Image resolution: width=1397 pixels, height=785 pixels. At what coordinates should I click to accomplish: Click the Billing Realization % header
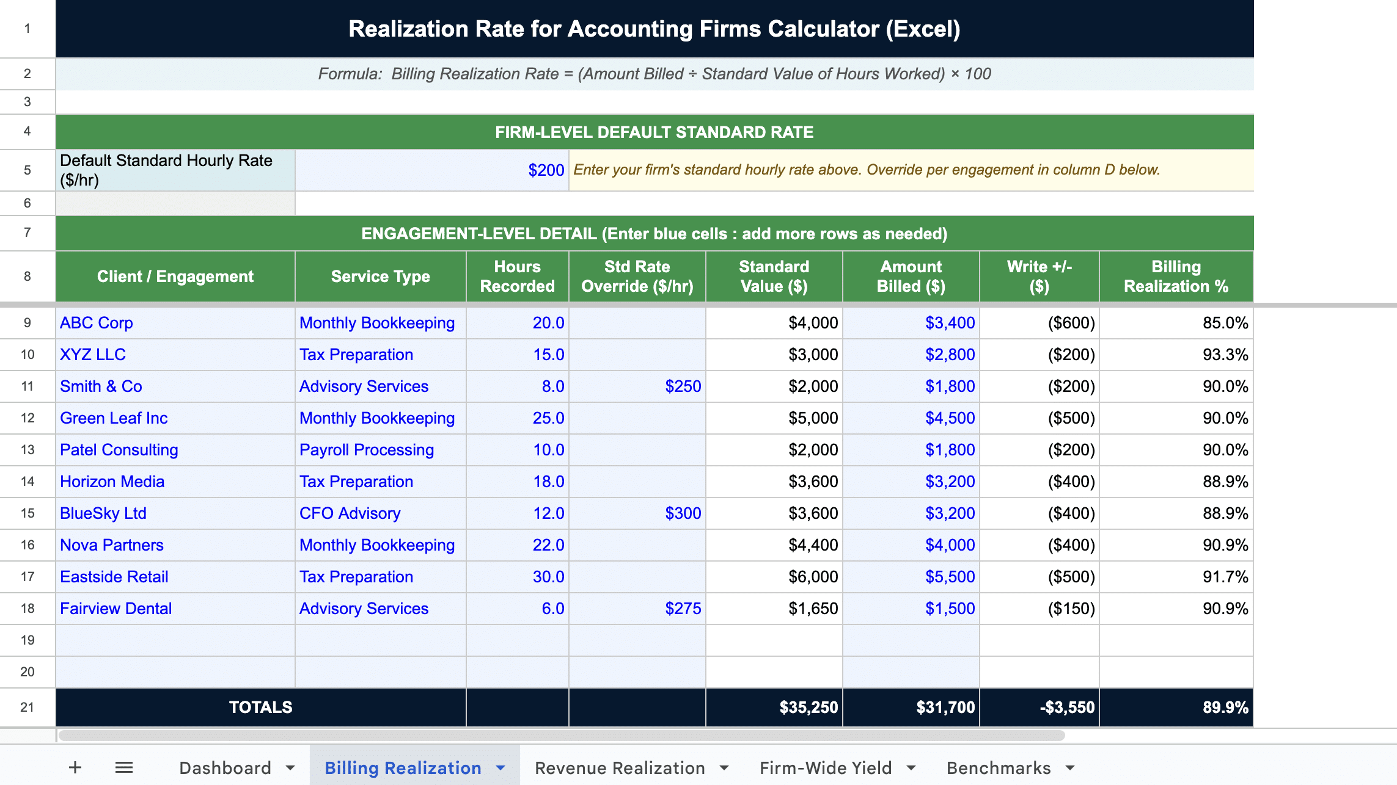(1176, 277)
